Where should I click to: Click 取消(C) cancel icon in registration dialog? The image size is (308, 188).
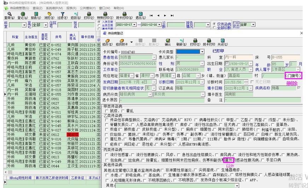click(x=154, y=40)
